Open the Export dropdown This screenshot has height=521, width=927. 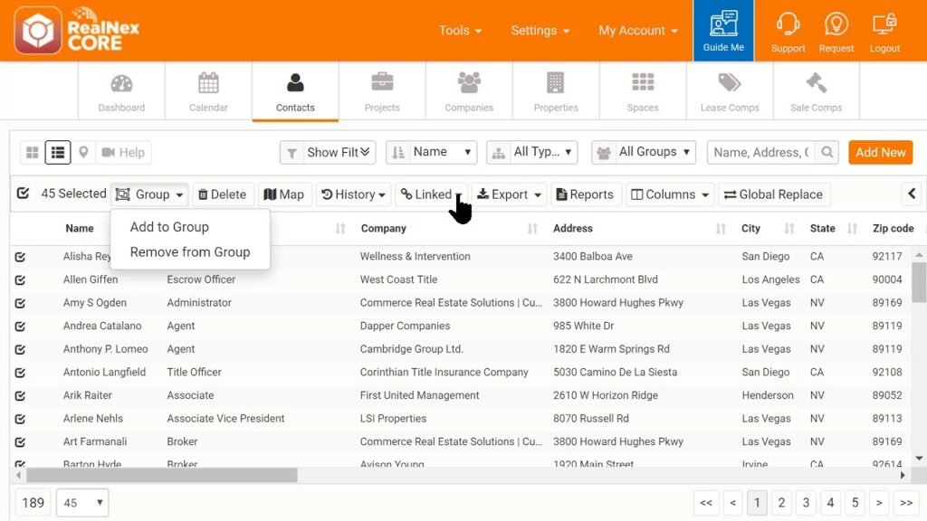pyautogui.click(x=509, y=194)
